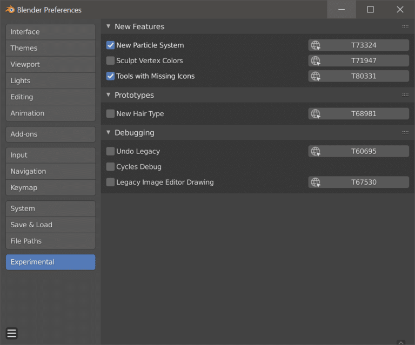Select the Editing preferences tab
Screen dimensions: 415x345
[x=51, y=97]
